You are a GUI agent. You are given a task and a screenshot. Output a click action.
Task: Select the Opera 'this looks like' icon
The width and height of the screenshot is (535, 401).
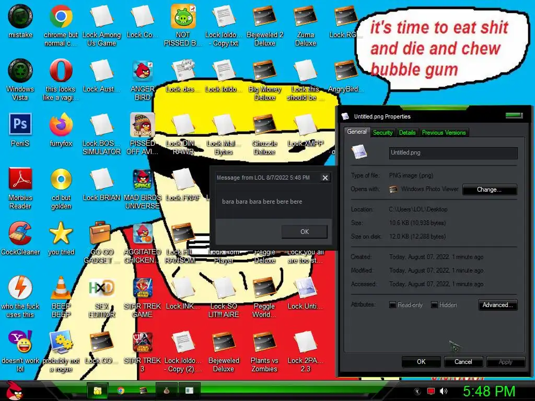tap(61, 70)
